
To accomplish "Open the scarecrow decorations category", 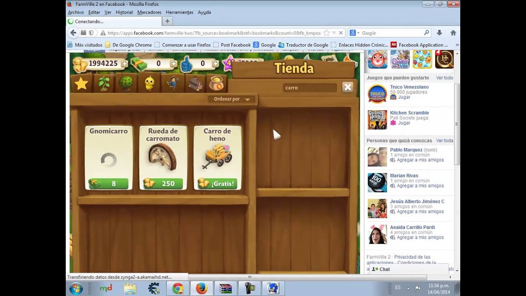I will pos(173,83).
